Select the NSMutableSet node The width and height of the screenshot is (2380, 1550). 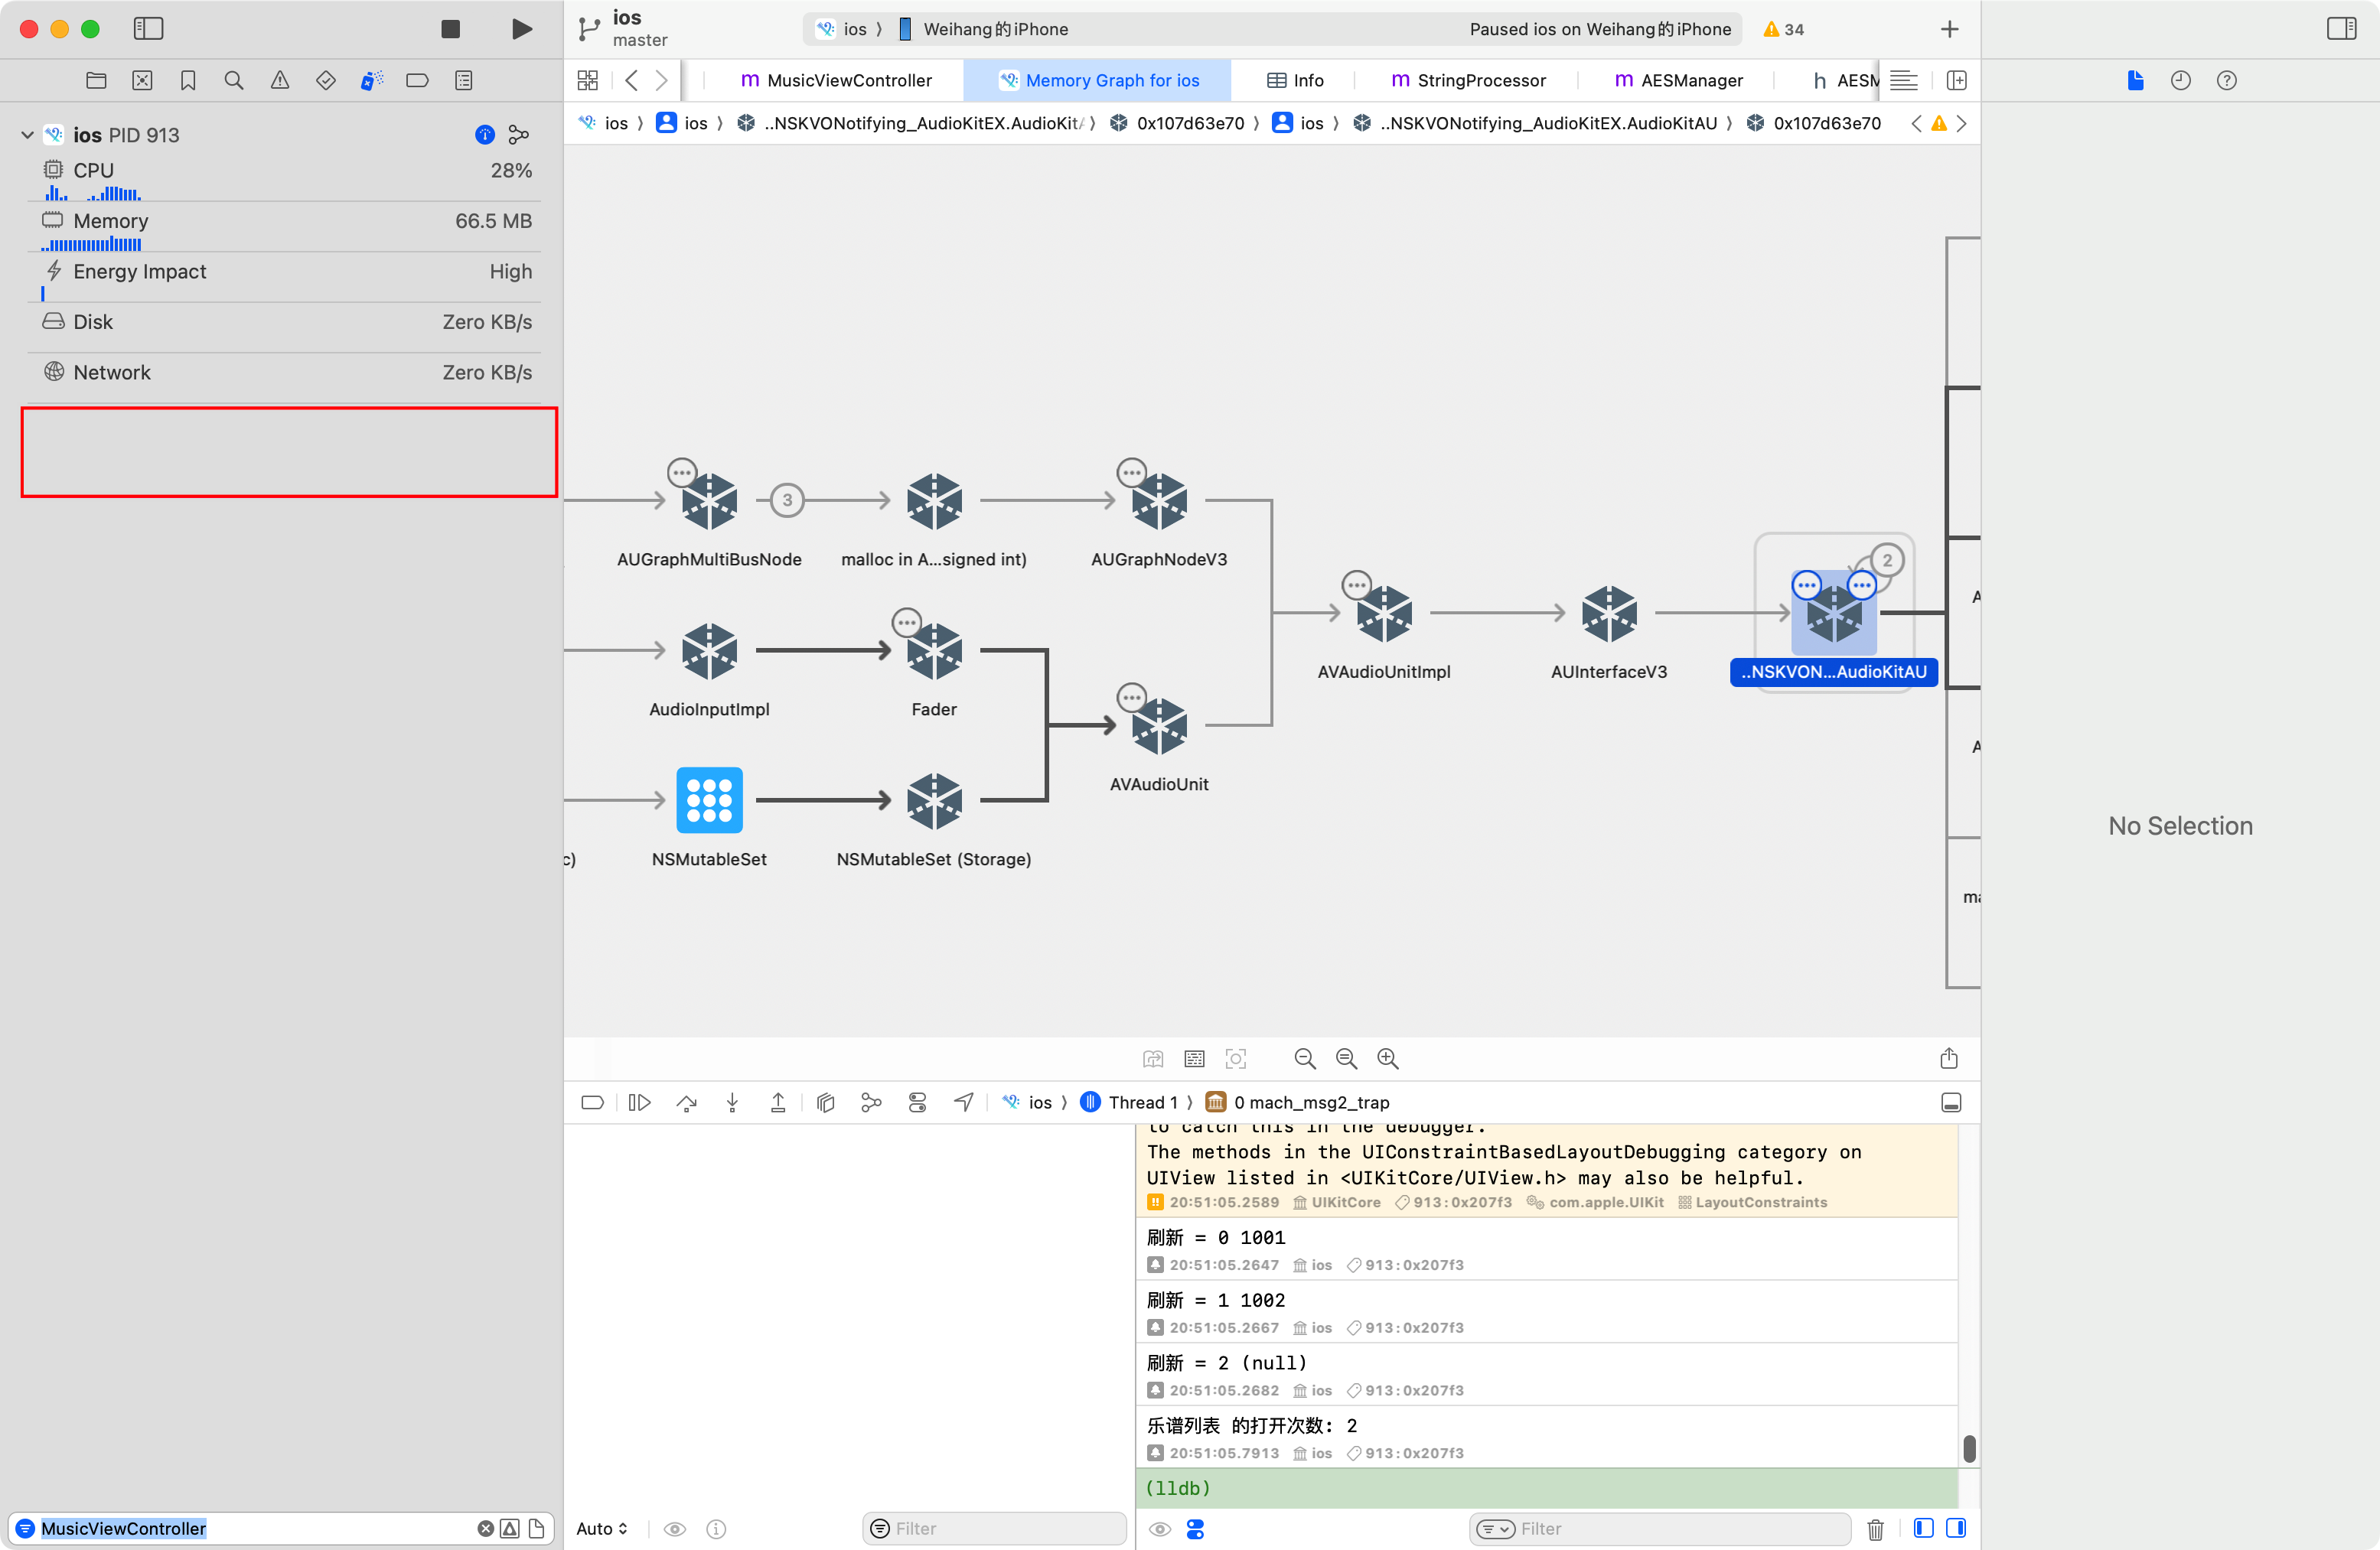709,800
